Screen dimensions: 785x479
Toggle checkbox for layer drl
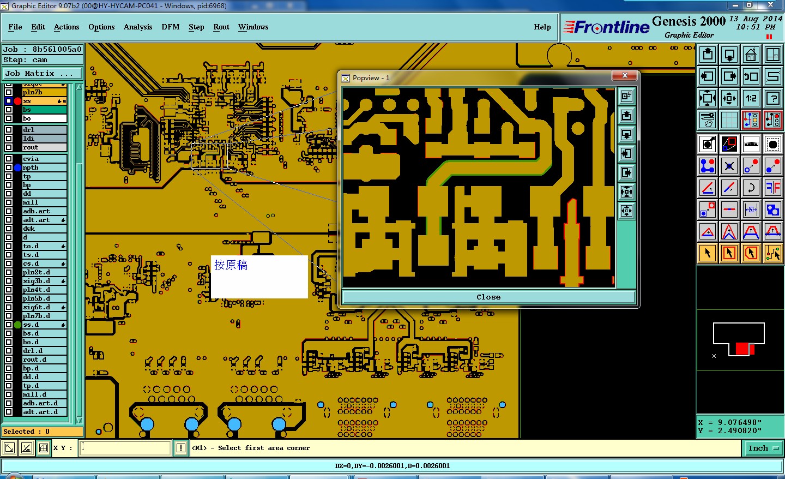[9, 130]
